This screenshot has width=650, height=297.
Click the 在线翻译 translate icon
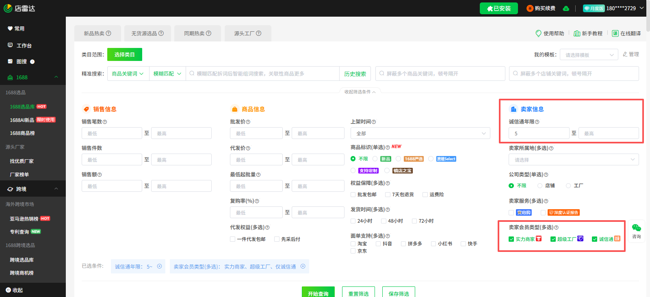tap(615, 33)
